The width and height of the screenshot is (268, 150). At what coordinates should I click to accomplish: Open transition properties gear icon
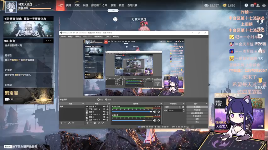[x=183, y=107]
